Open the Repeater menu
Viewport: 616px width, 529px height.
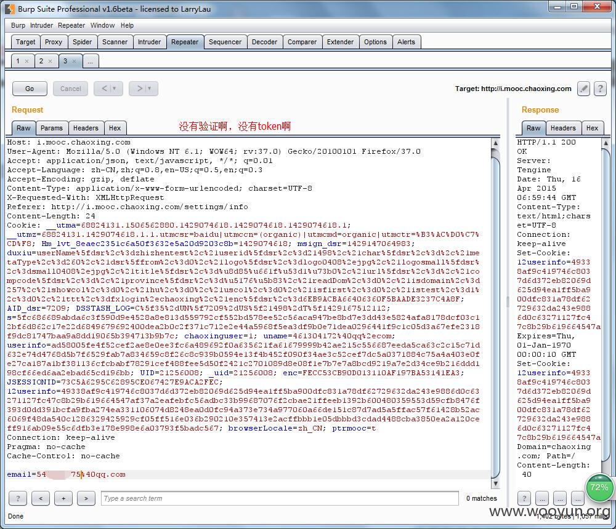click(71, 25)
